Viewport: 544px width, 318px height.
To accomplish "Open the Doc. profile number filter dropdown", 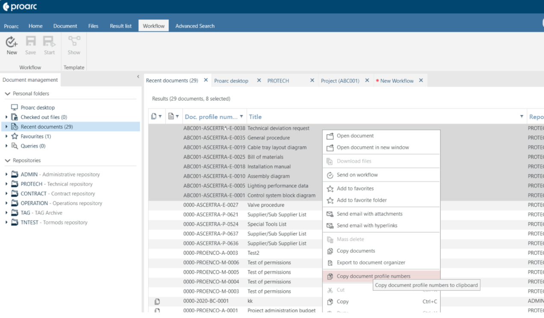I will [242, 116].
